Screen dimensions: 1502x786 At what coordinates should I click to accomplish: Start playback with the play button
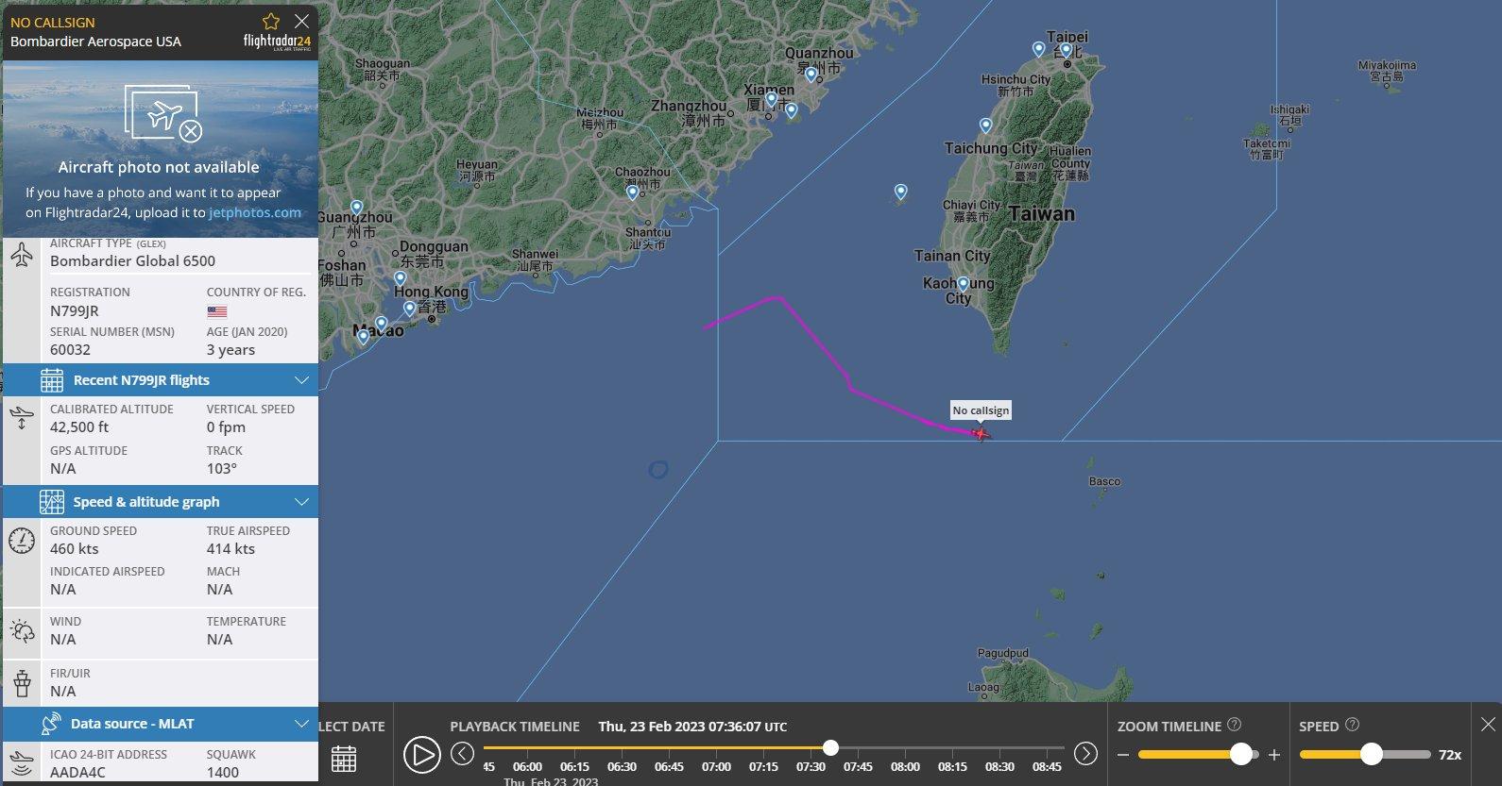(421, 755)
